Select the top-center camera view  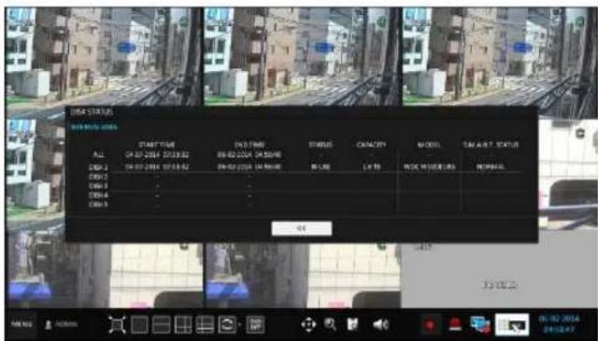tap(302, 56)
